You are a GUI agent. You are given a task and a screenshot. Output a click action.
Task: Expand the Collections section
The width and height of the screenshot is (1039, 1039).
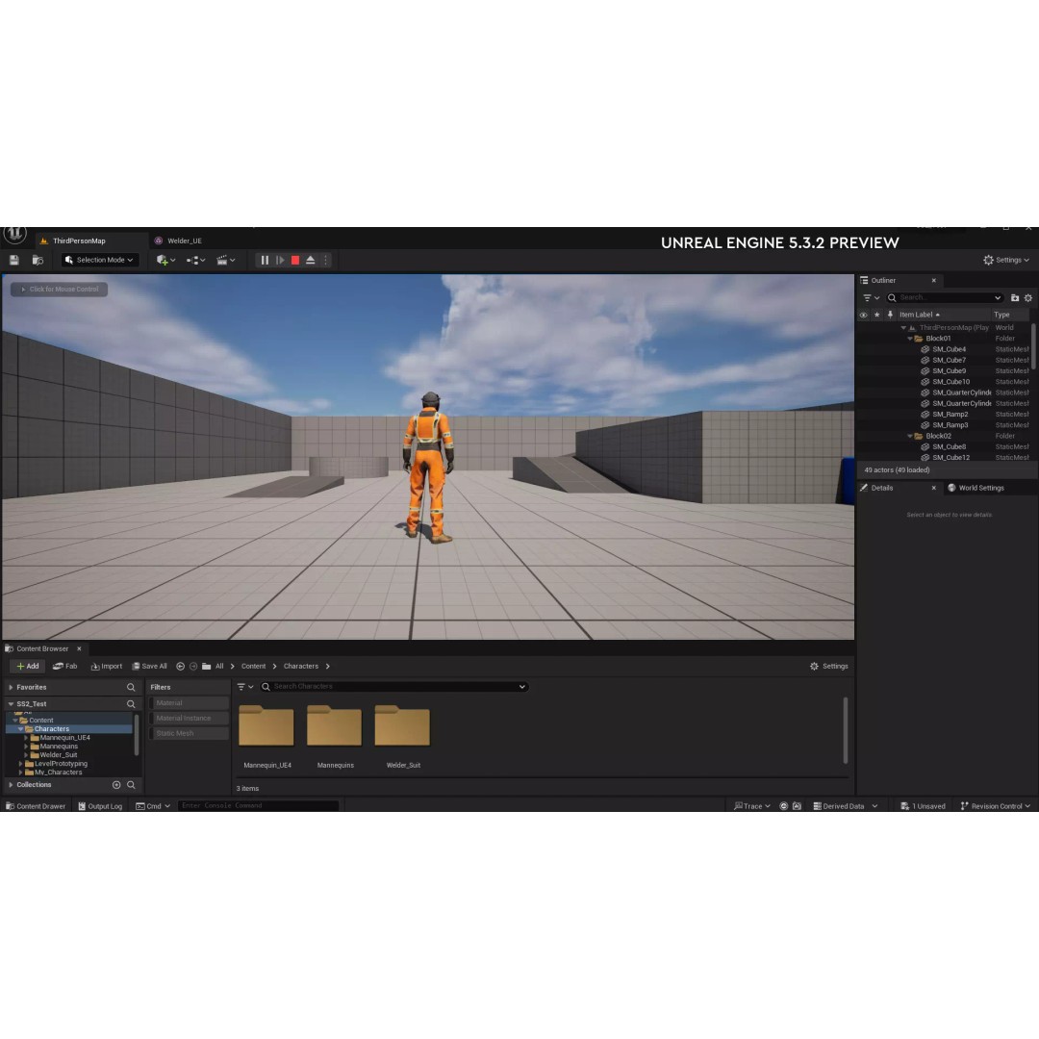coord(11,785)
